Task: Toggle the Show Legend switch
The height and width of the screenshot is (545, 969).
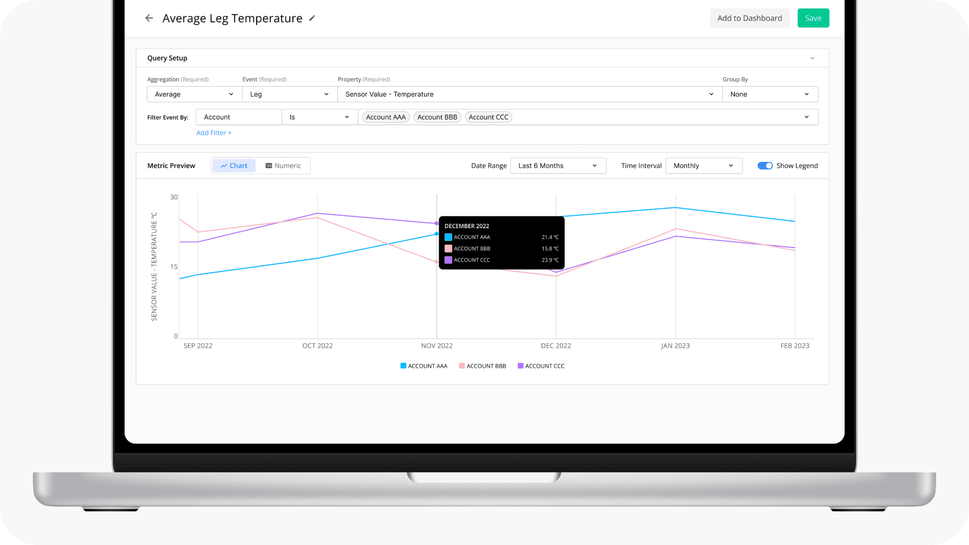Action: click(765, 166)
